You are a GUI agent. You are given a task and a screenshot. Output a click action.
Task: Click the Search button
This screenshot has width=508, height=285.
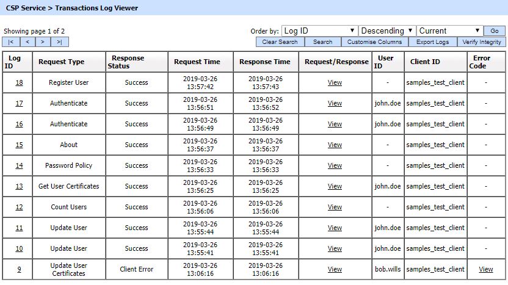click(322, 42)
